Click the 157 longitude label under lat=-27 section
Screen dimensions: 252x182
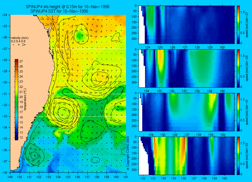point(185,47)
